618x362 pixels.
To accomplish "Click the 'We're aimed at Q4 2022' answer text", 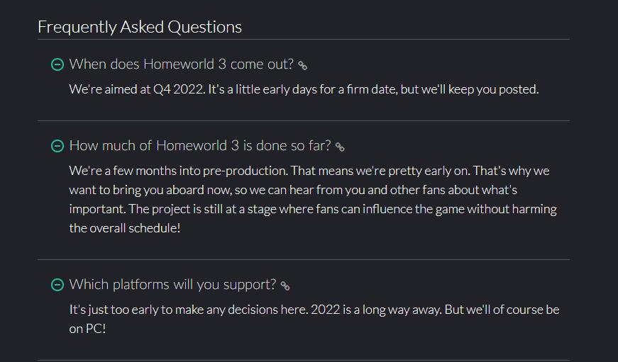I will [304, 89].
